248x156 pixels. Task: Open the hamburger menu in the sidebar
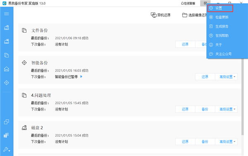[7, 14]
